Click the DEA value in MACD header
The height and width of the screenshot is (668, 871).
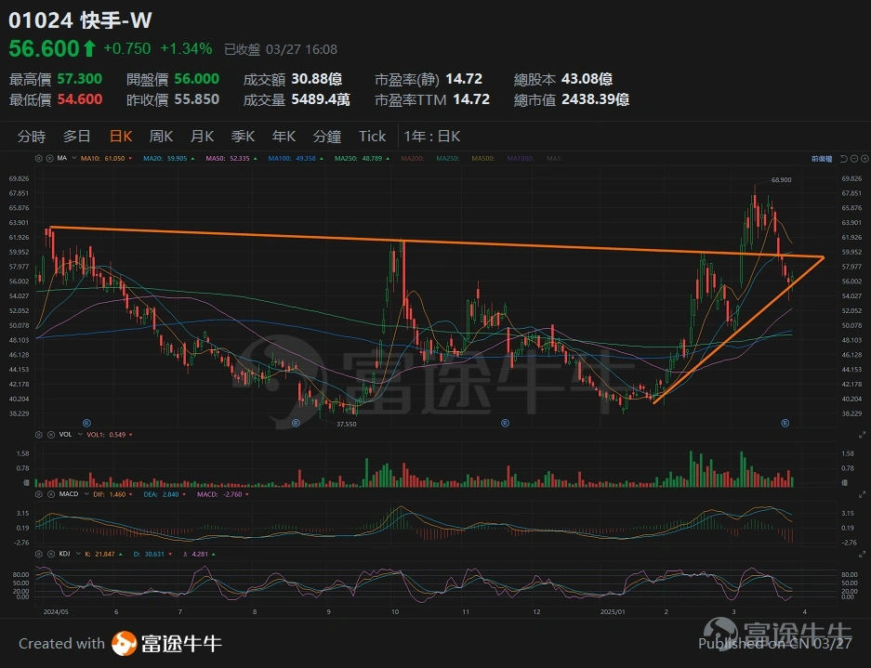point(164,494)
